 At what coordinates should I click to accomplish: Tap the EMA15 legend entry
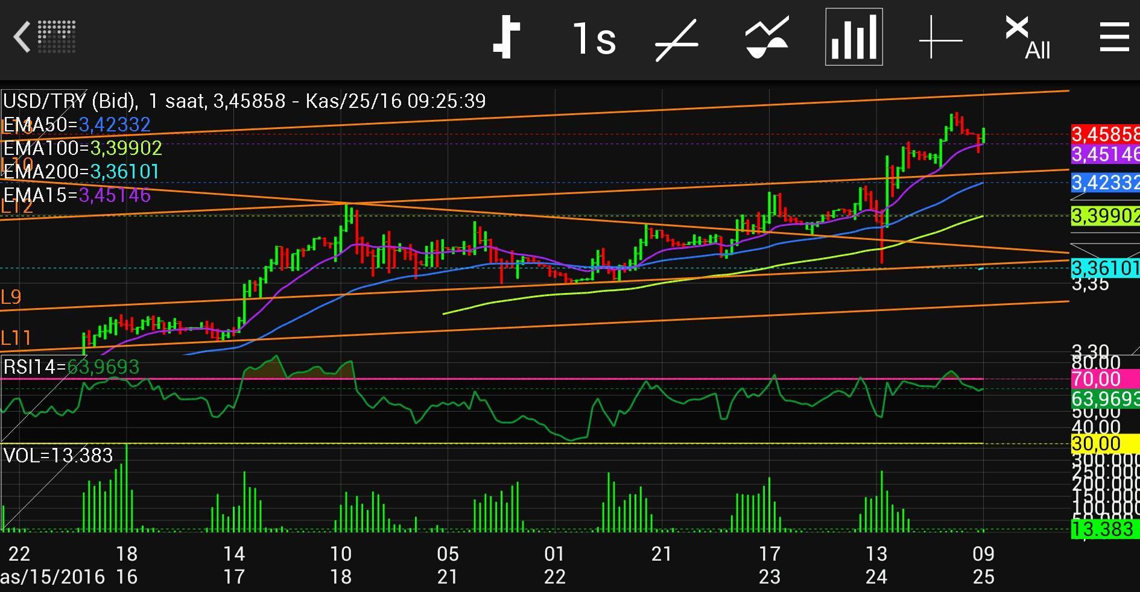point(77,195)
